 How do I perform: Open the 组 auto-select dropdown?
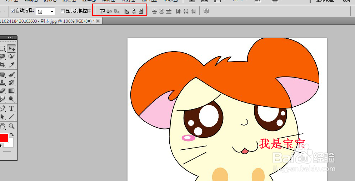pos(45,11)
